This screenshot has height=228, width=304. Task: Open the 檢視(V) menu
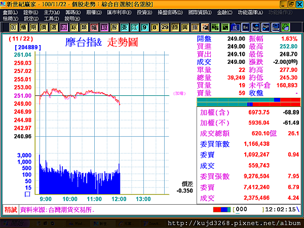coord(11,19)
